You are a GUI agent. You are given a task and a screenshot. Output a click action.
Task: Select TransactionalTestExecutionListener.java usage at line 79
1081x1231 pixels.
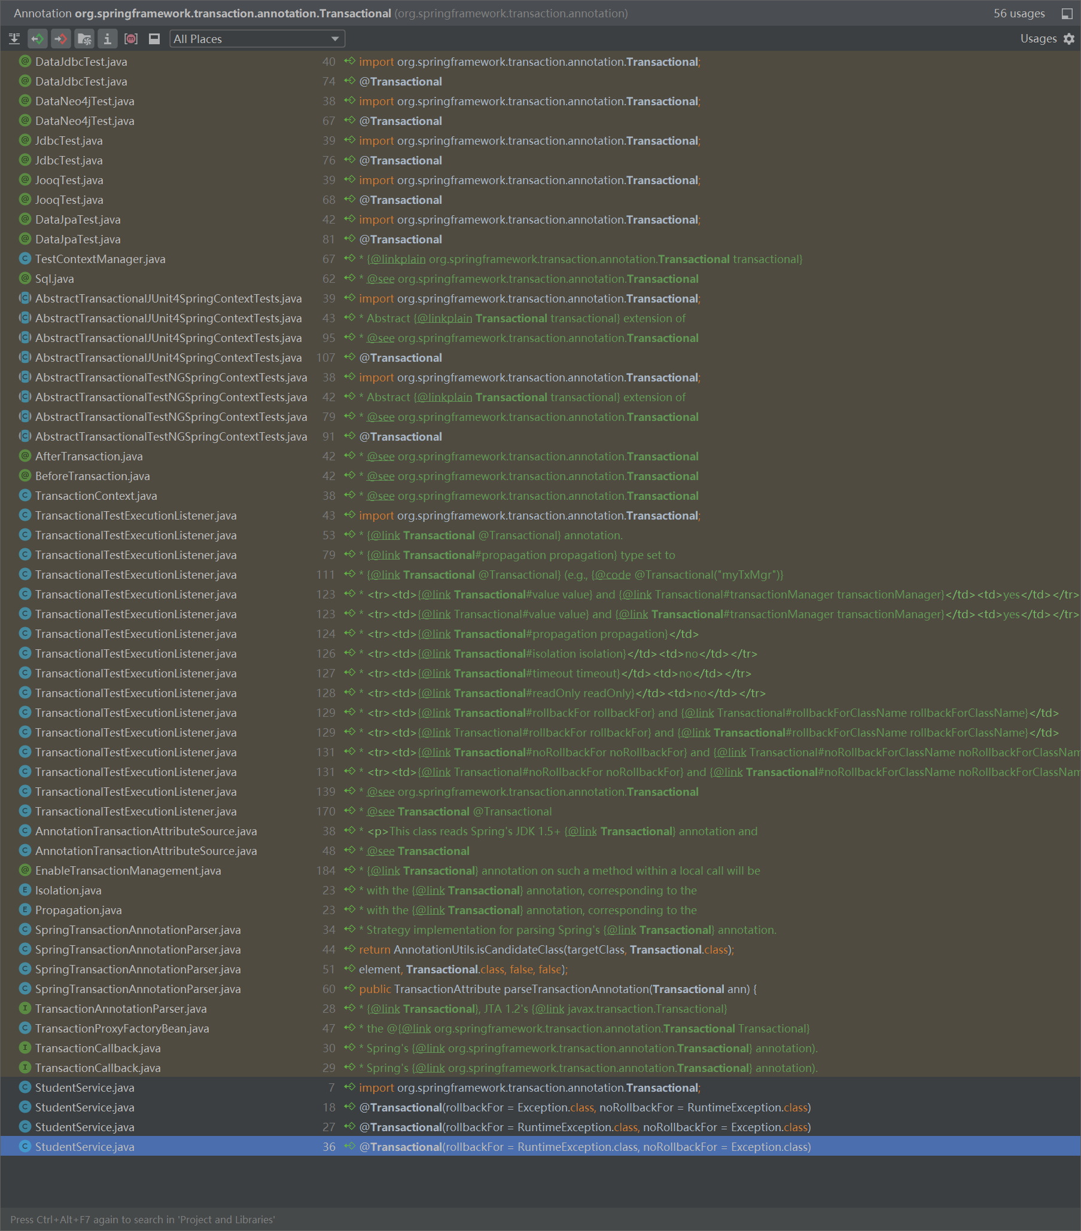tap(541, 555)
